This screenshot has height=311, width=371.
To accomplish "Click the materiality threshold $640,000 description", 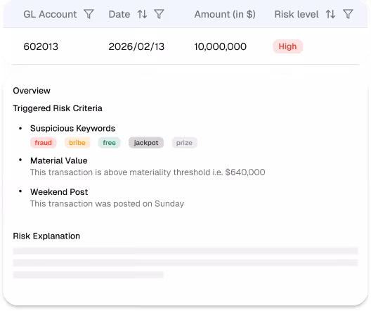I will 148,172.
